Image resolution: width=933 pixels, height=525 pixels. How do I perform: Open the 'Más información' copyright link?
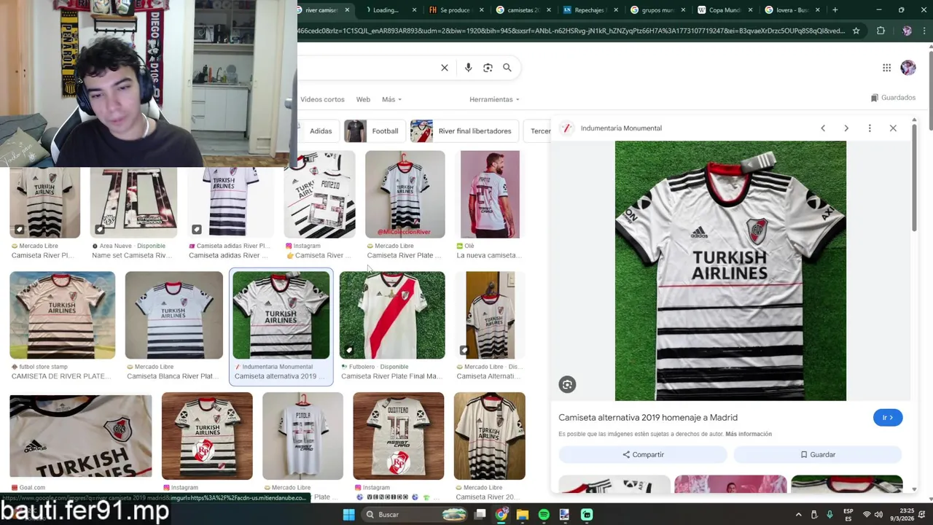749,434
